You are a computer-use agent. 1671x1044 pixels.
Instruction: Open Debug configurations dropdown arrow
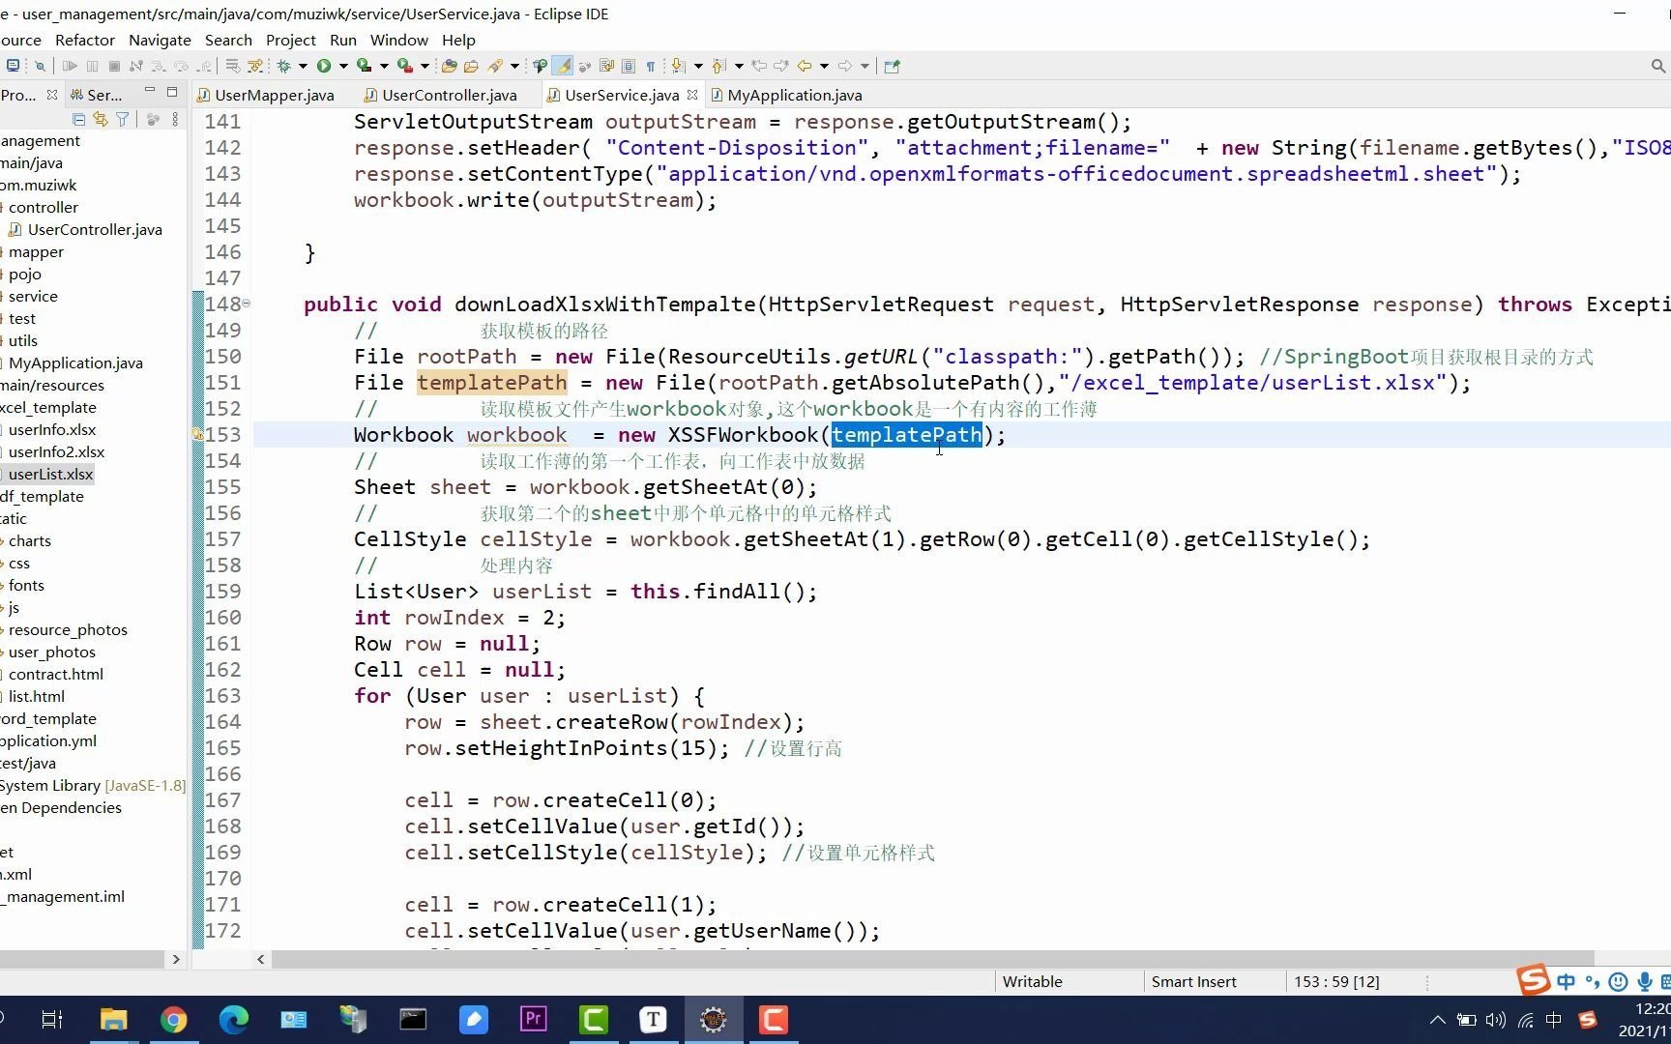coord(303,66)
